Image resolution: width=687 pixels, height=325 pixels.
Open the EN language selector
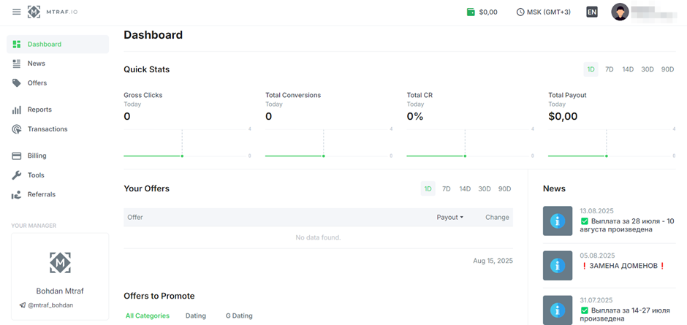click(x=592, y=12)
